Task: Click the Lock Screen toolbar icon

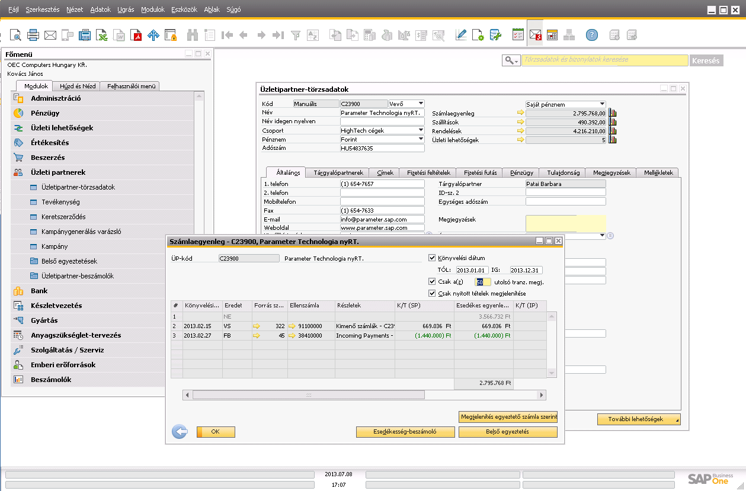Action: (x=171, y=36)
